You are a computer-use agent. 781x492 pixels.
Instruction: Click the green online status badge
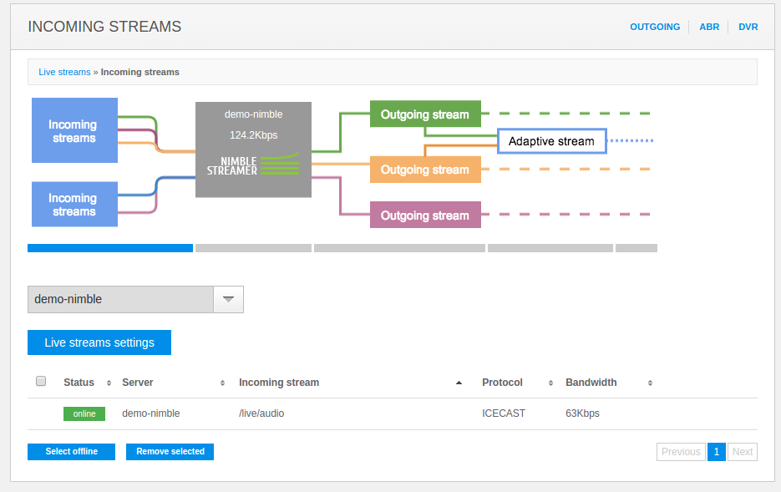pyautogui.click(x=84, y=413)
